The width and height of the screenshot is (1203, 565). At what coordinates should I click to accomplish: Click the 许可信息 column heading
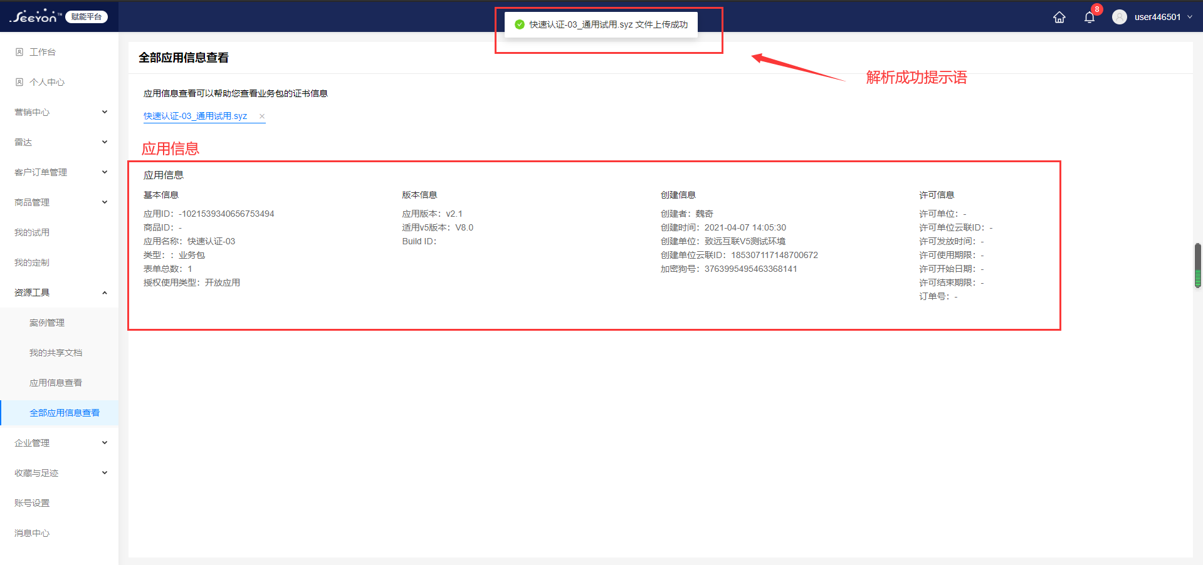click(937, 195)
